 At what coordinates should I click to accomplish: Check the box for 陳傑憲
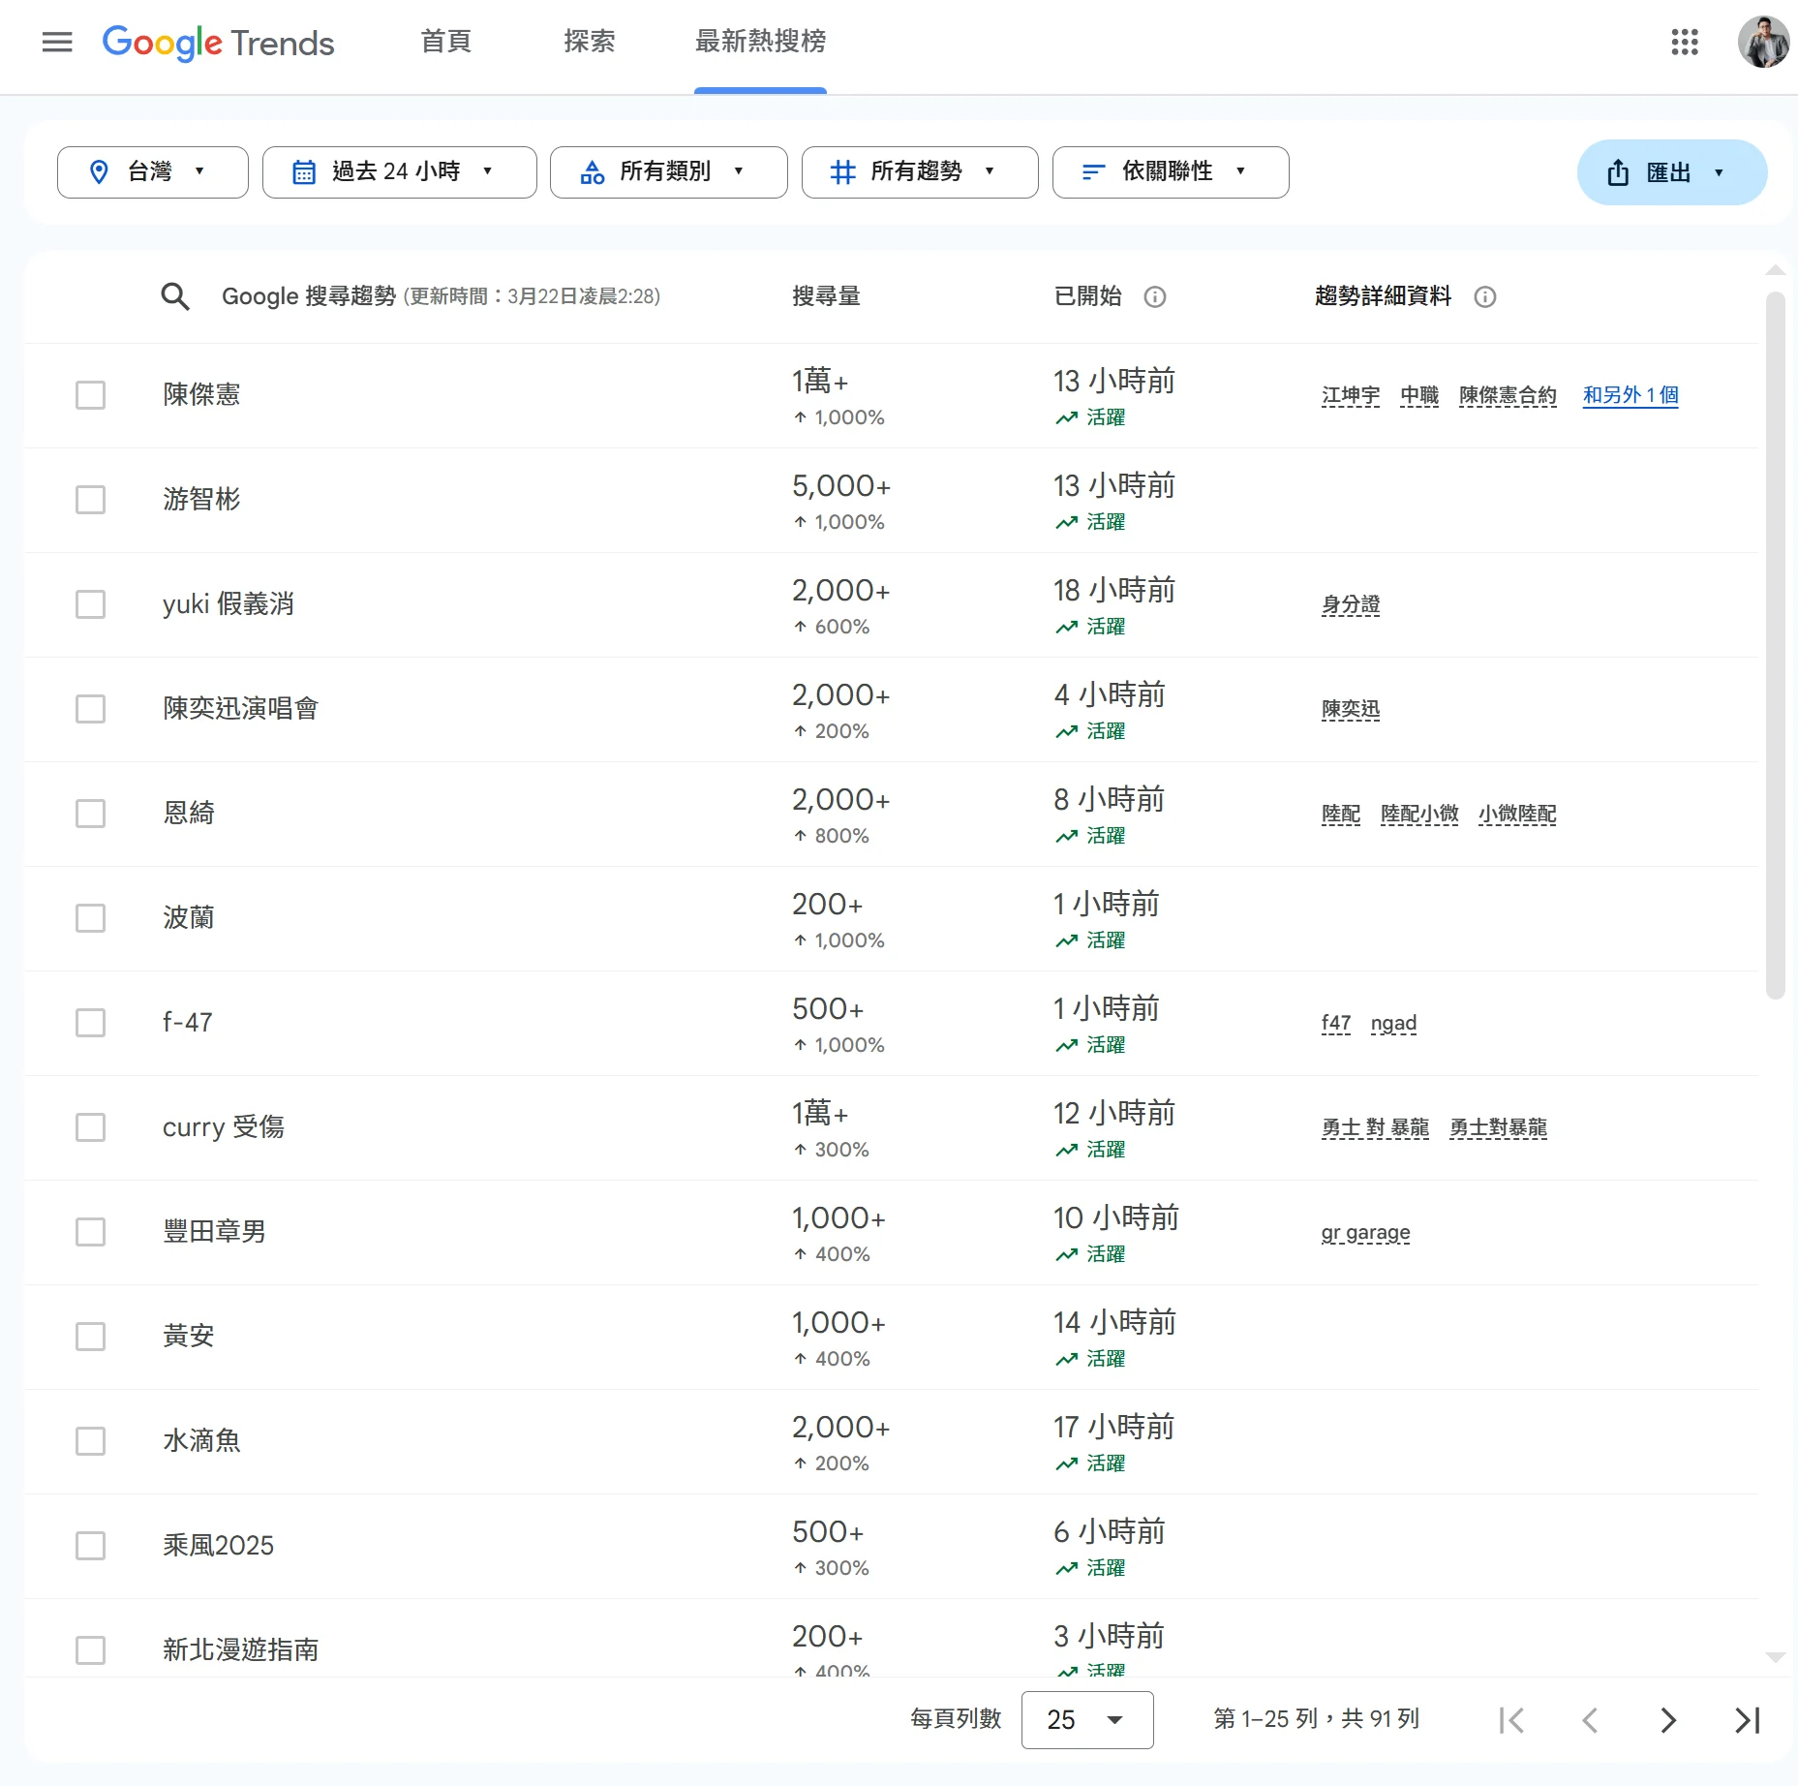90,395
